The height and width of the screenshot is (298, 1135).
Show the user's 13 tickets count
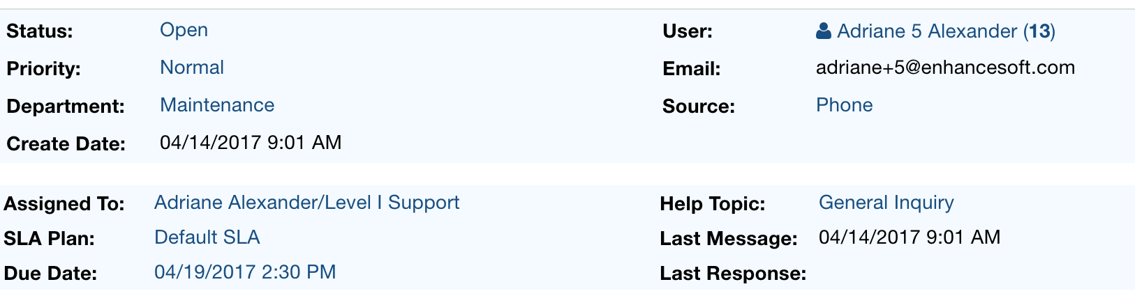(x=1039, y=31)
